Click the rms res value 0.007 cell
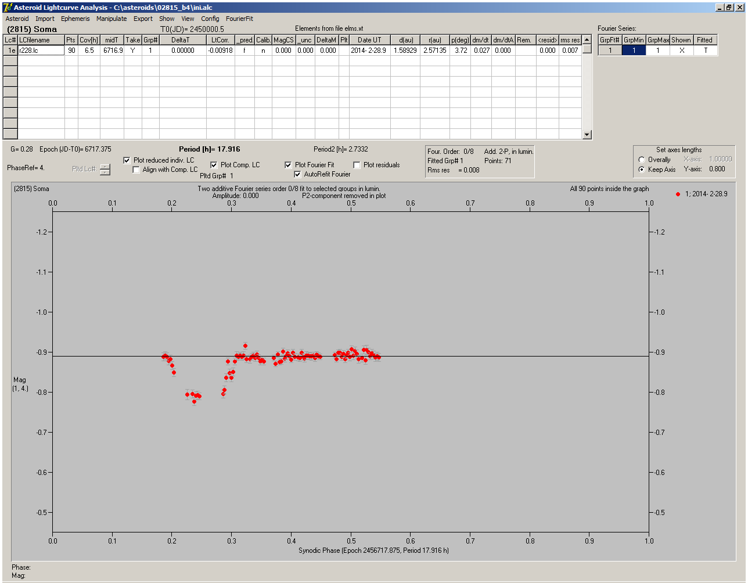 tap(570, 51)
